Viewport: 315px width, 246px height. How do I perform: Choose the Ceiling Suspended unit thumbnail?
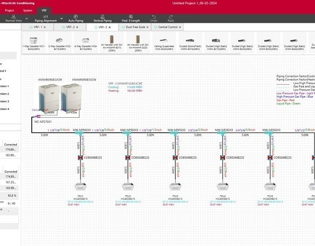pyautogui.click(x=164, y=43)
